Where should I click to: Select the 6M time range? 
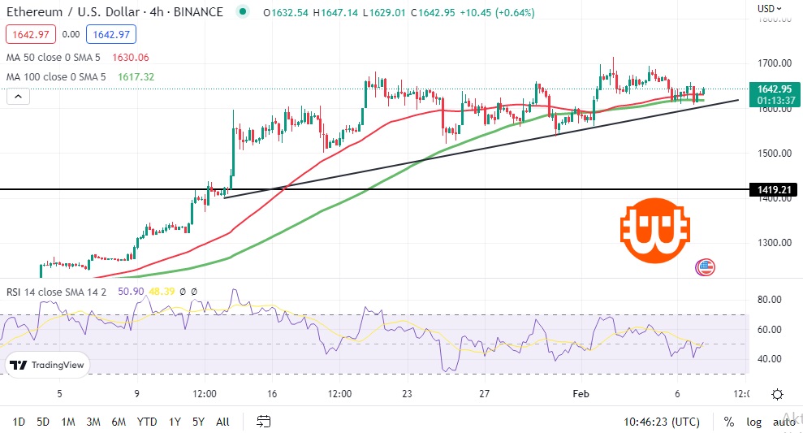(119, 422)
